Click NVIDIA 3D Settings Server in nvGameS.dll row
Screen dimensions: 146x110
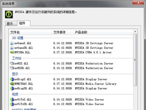94,43
